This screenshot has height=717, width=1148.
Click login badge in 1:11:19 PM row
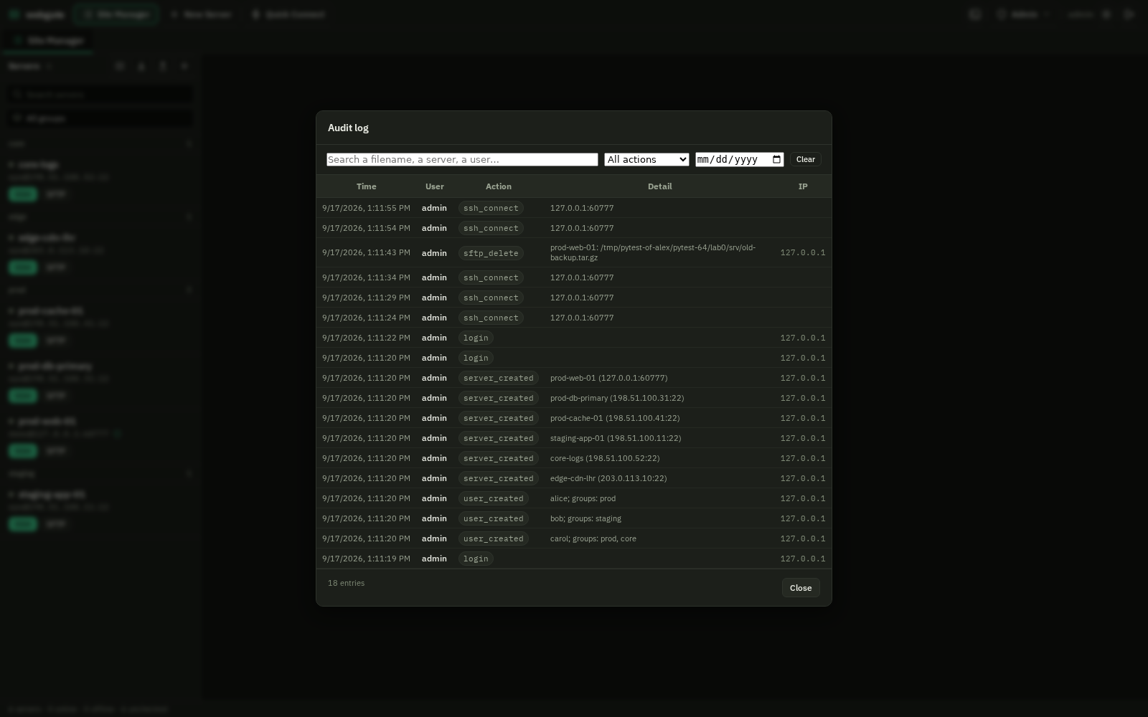point(476,559)
